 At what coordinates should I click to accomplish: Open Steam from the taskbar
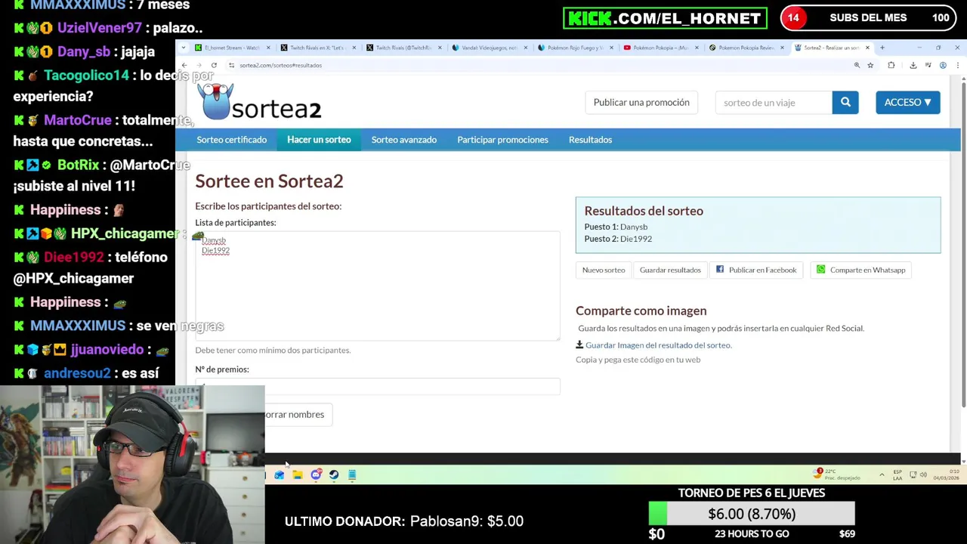334,474
